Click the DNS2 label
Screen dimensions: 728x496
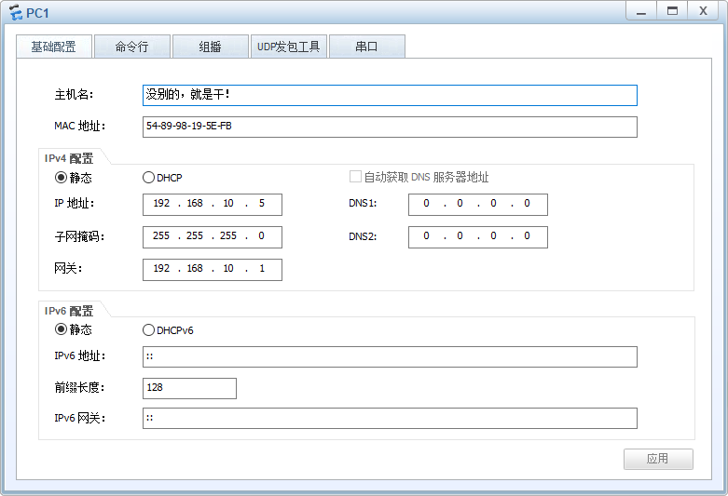363,237
